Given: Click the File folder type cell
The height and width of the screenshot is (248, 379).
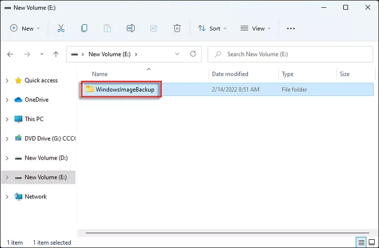Looking at the screenshot, I should pos(294,89).
